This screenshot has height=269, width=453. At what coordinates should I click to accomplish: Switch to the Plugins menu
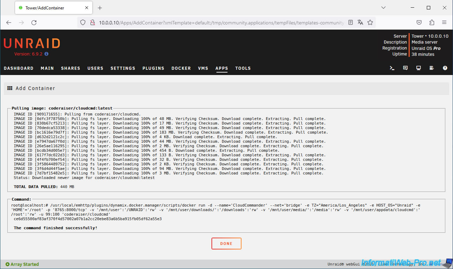[x=153, y=68]
